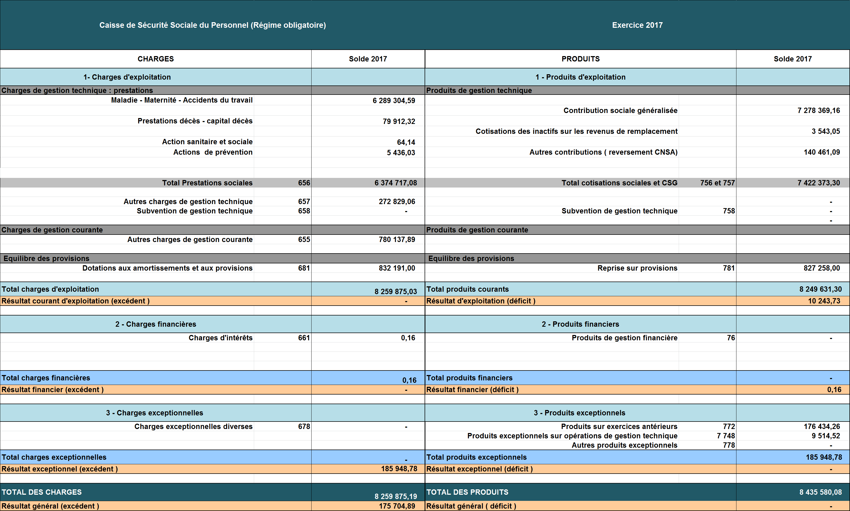This screenshot has width=850, height=511.
Task: Click Résultat d'exploitation (déficit) value 10 243,73
Action: [824, 301]
